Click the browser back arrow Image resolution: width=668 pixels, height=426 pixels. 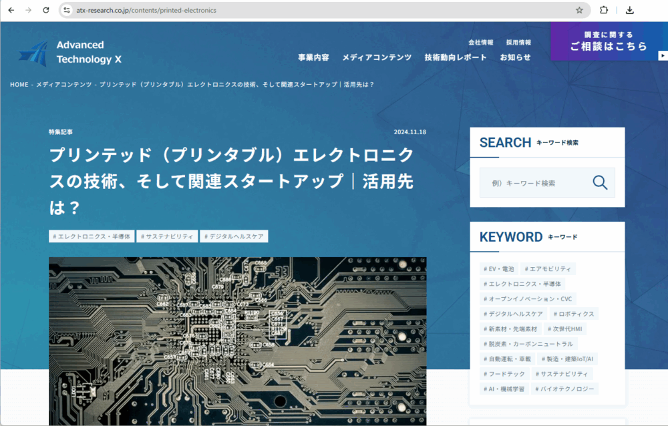point(11,10)
